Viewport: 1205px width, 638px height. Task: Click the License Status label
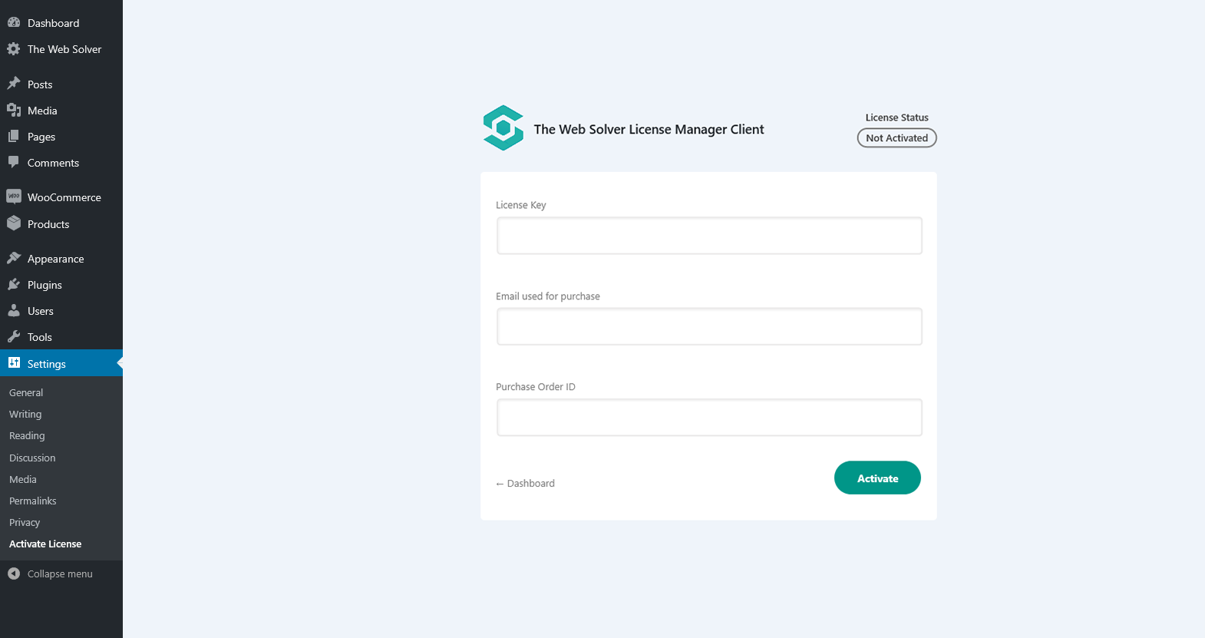(x=896, y=117)
